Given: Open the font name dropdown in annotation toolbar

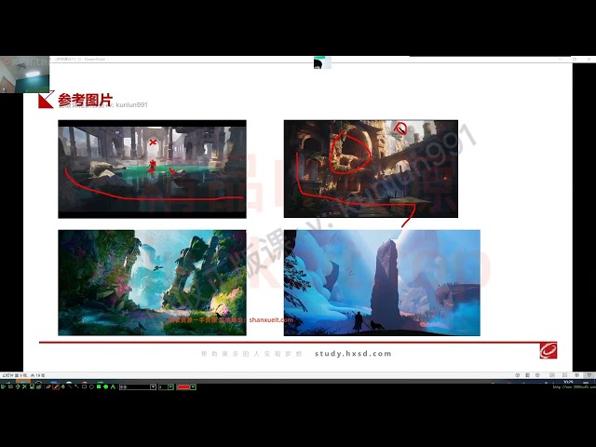Looking at the screenshot, I should (153, 387).
